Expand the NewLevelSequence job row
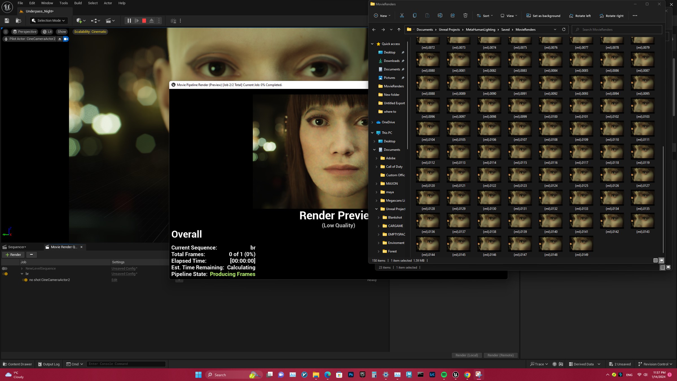This screenshot has height=381, width=677. point(22,268)
